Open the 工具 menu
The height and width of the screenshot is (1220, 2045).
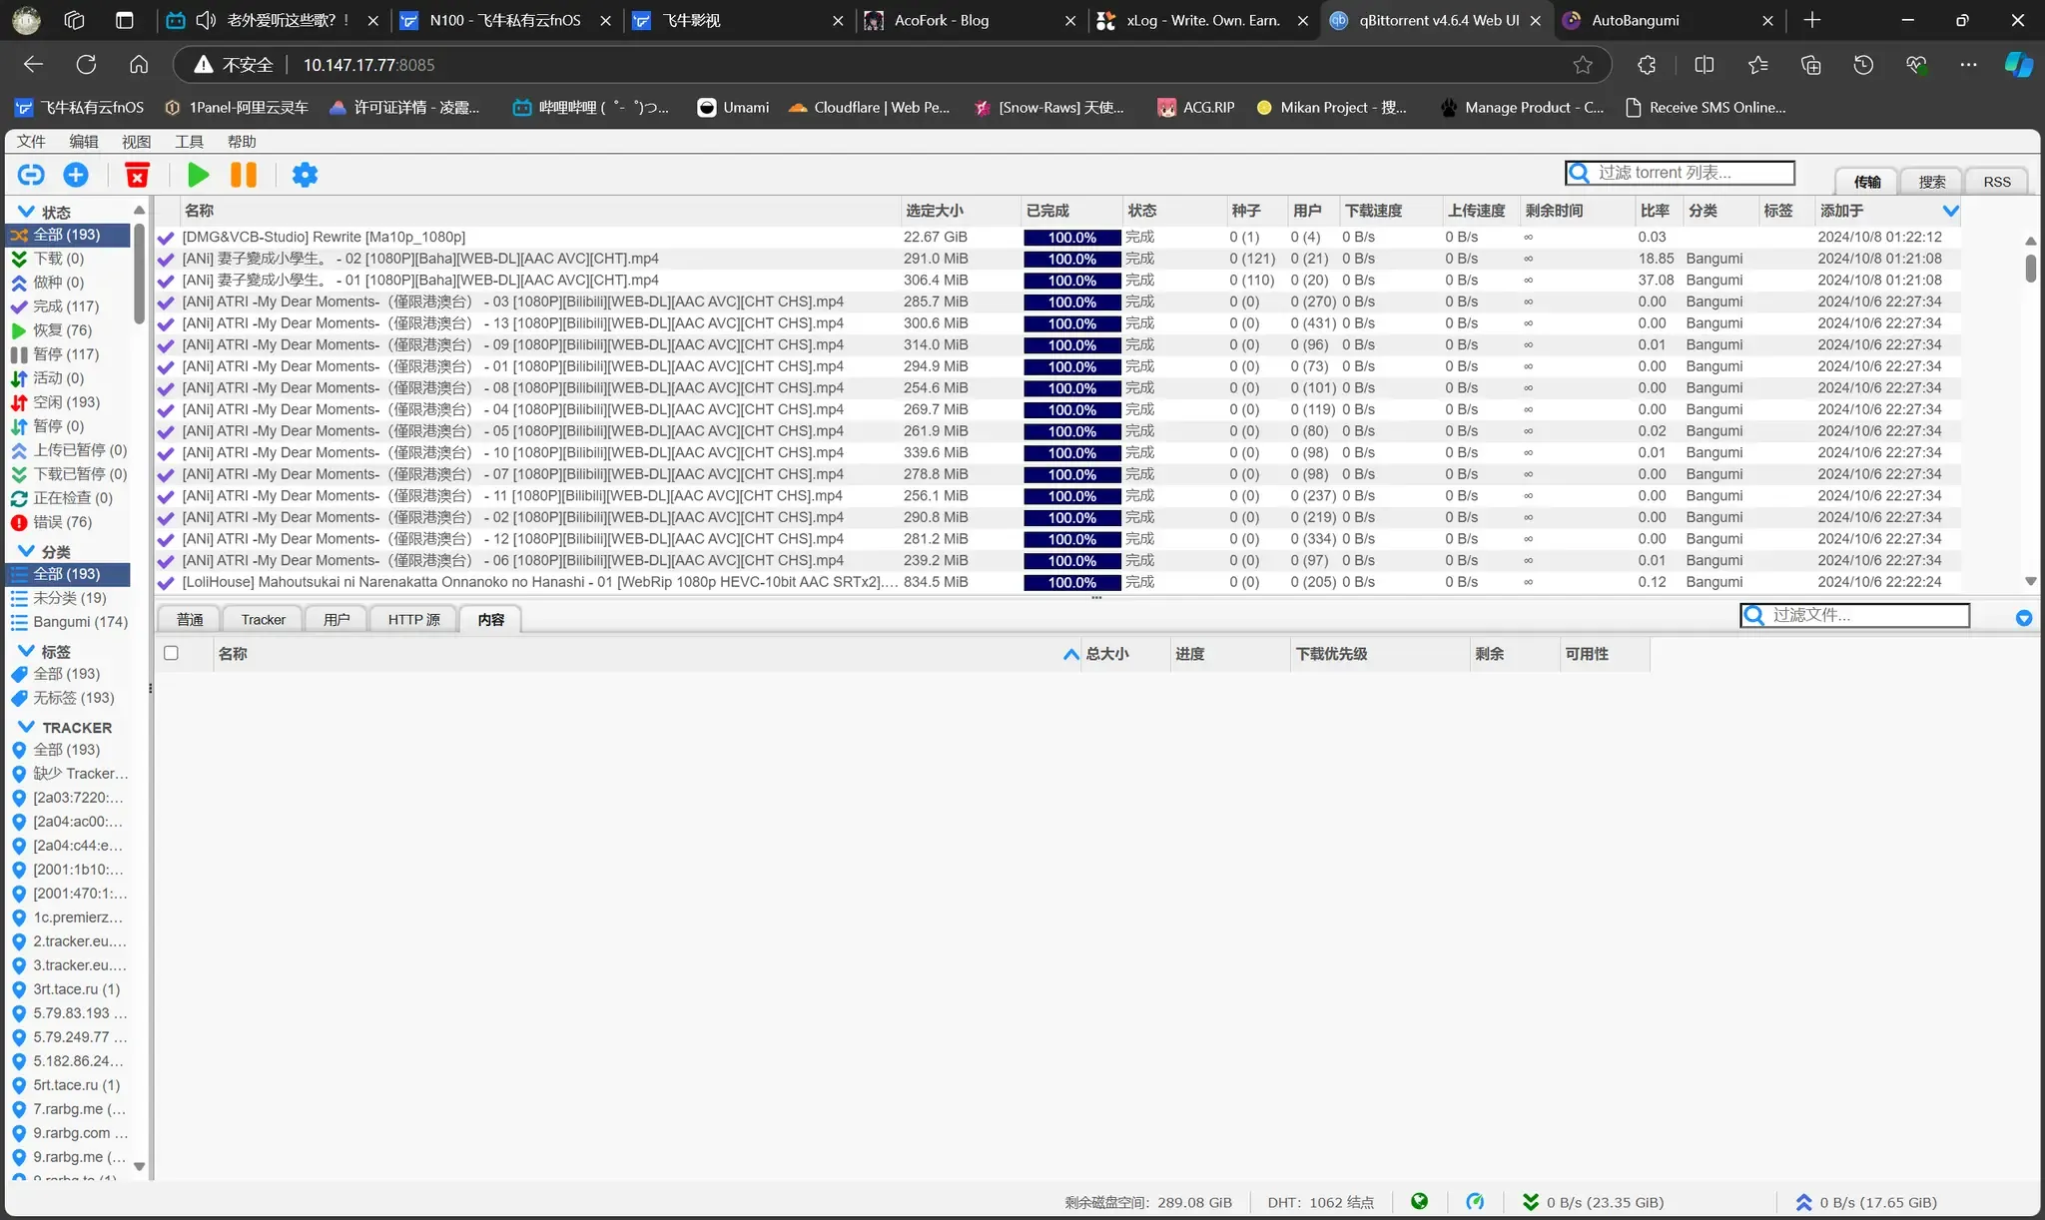coord(189,142)
